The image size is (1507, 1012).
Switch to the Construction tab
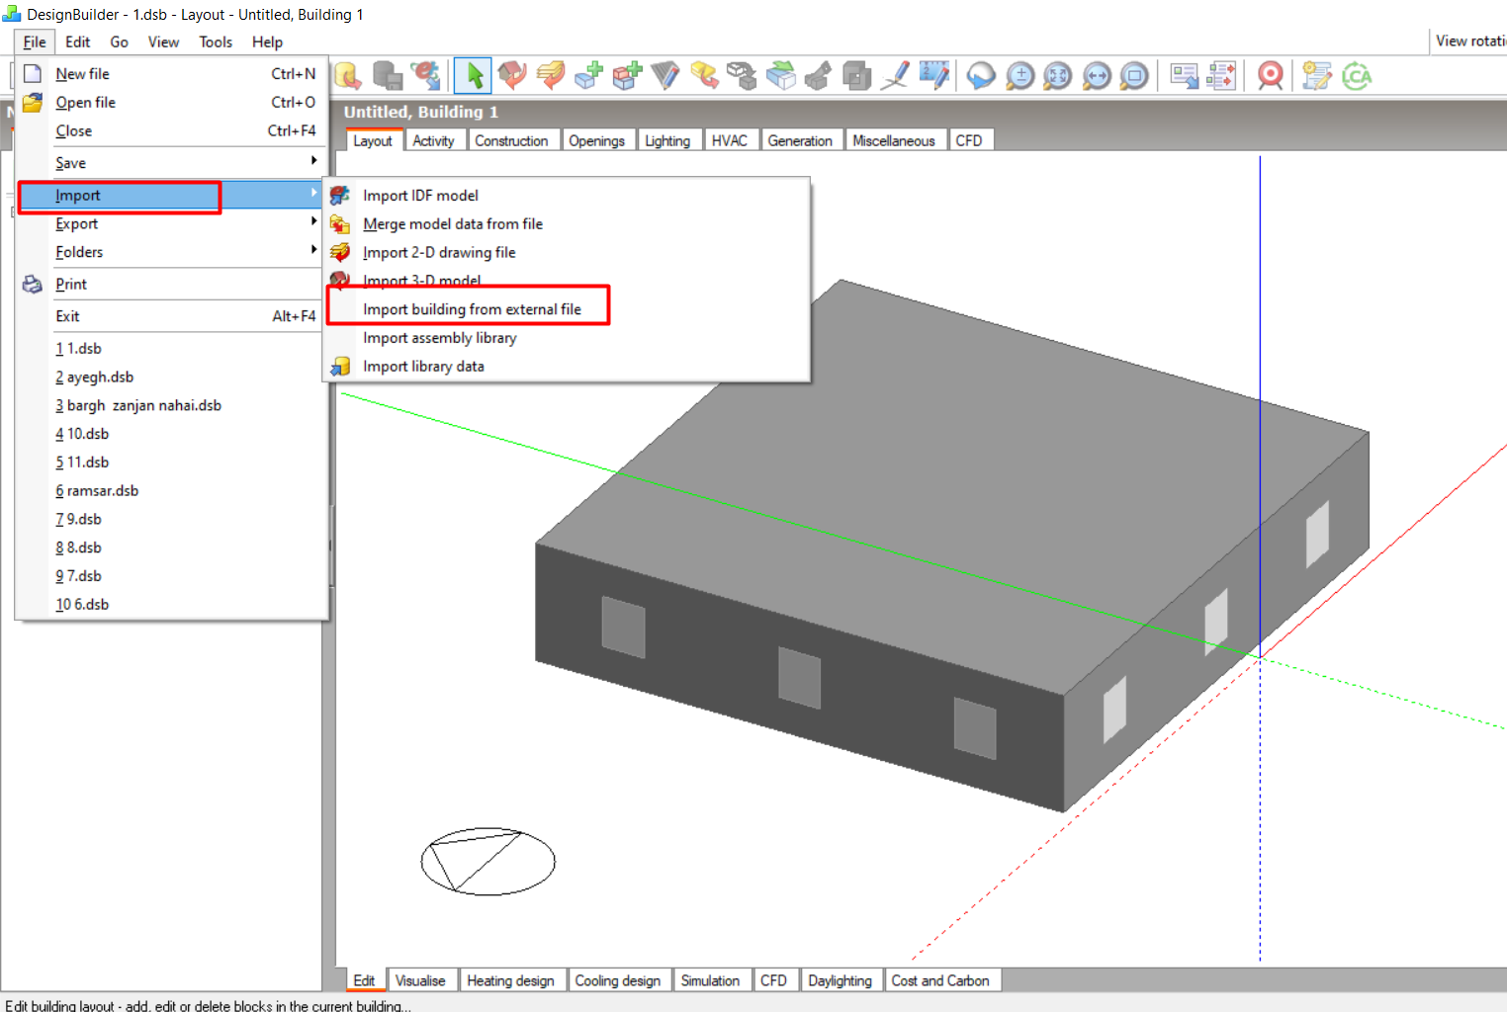(x=511, y=140)
